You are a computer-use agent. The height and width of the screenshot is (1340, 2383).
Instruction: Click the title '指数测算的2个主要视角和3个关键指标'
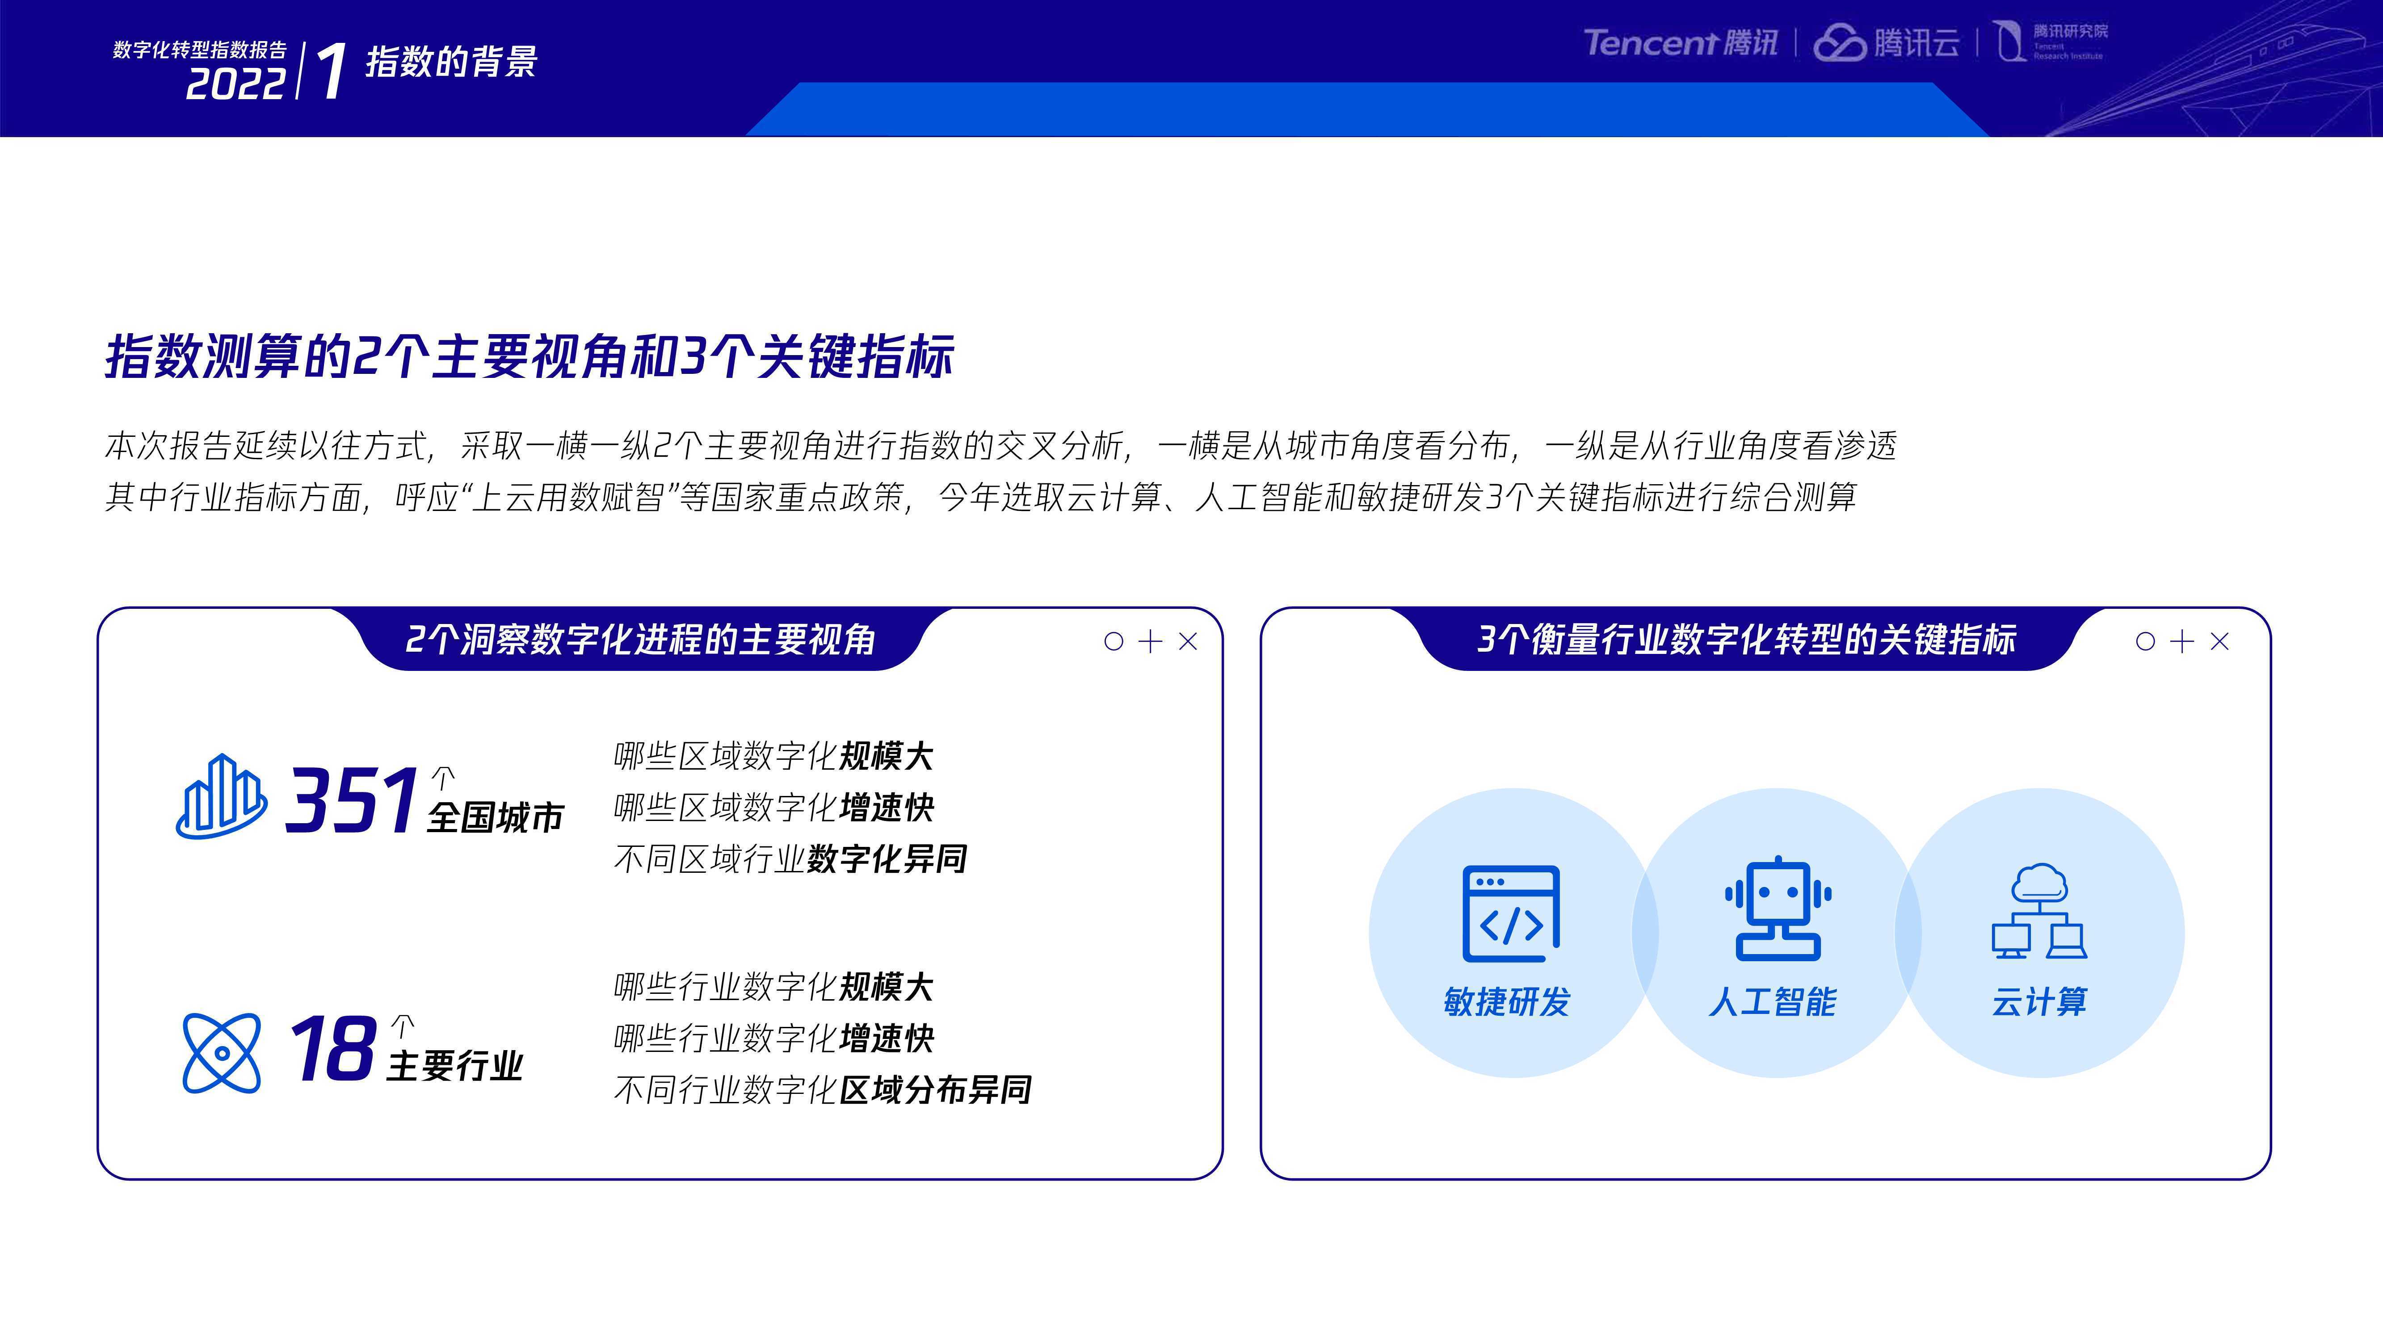click(x=529, y=356)
